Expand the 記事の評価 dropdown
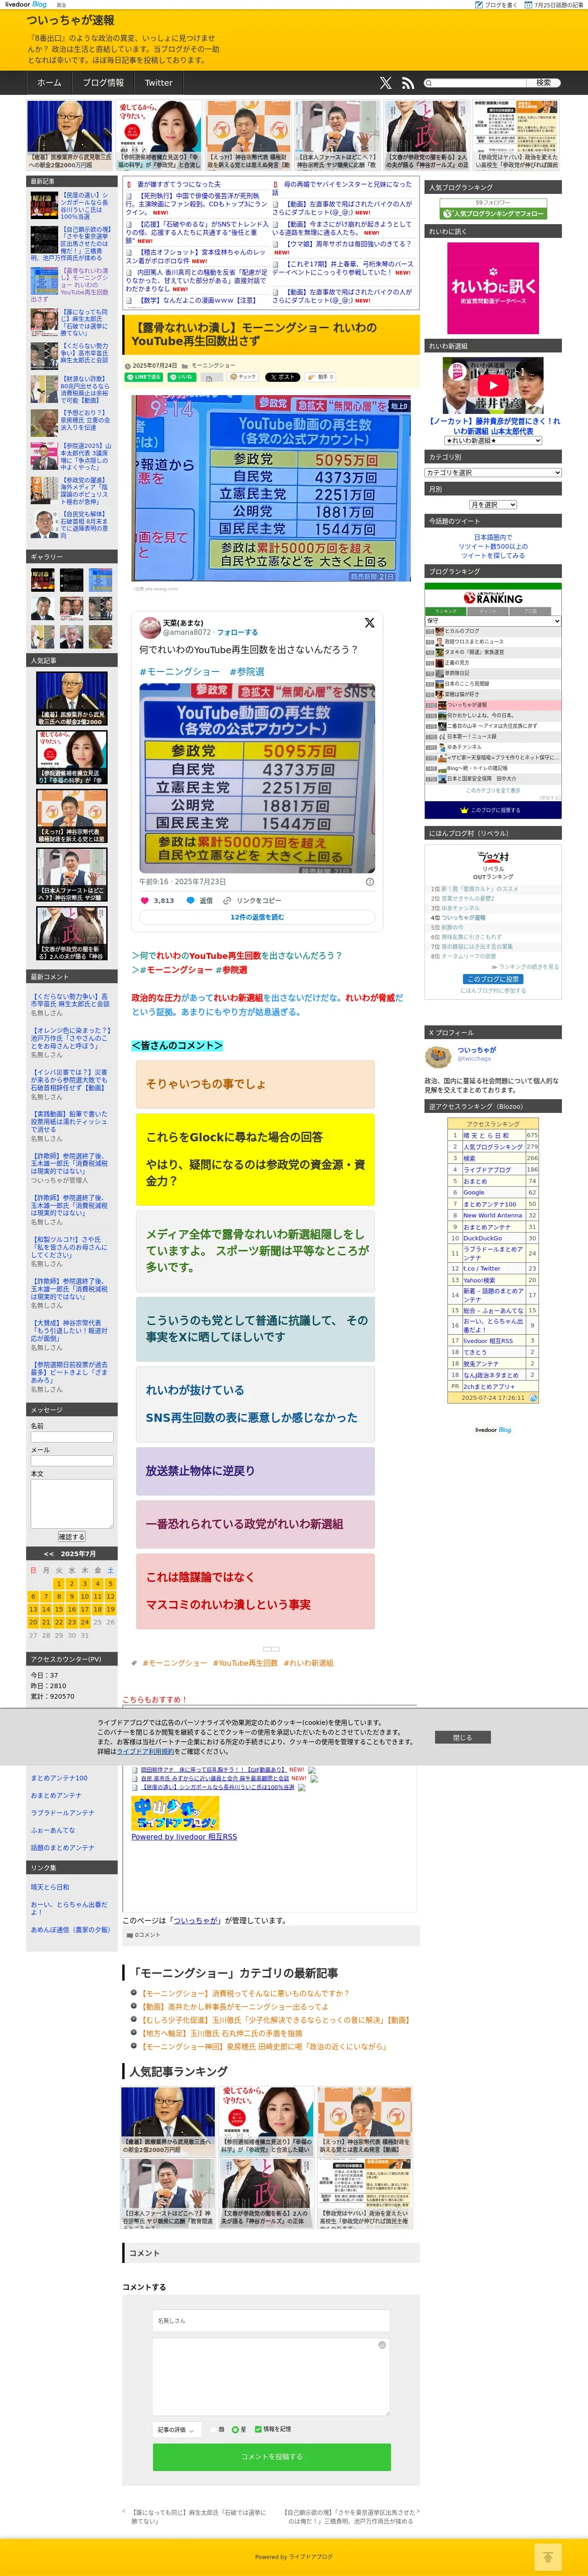 click(178, 2429)
